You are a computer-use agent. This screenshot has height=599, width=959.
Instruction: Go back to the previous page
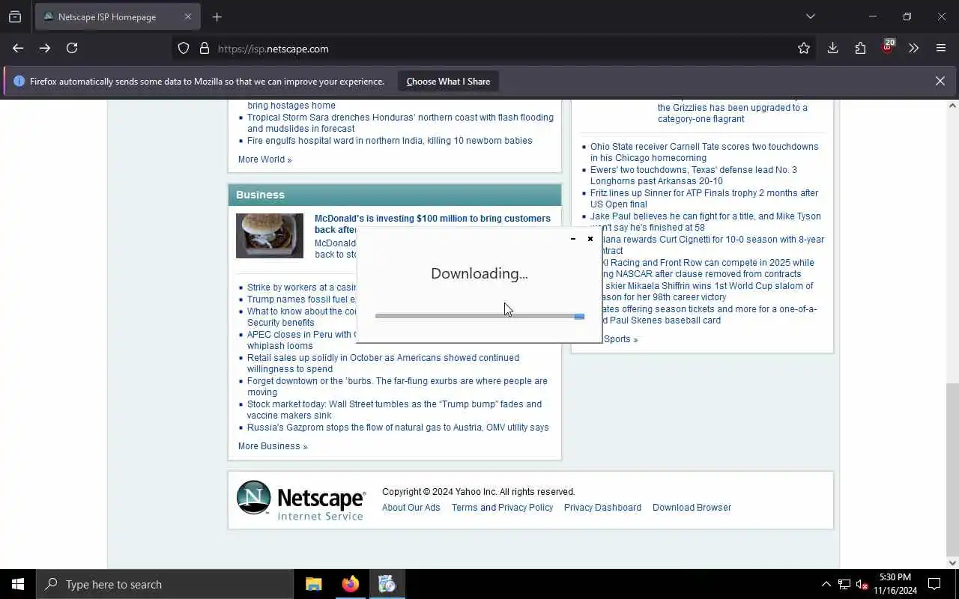click(x=18, y=48)
